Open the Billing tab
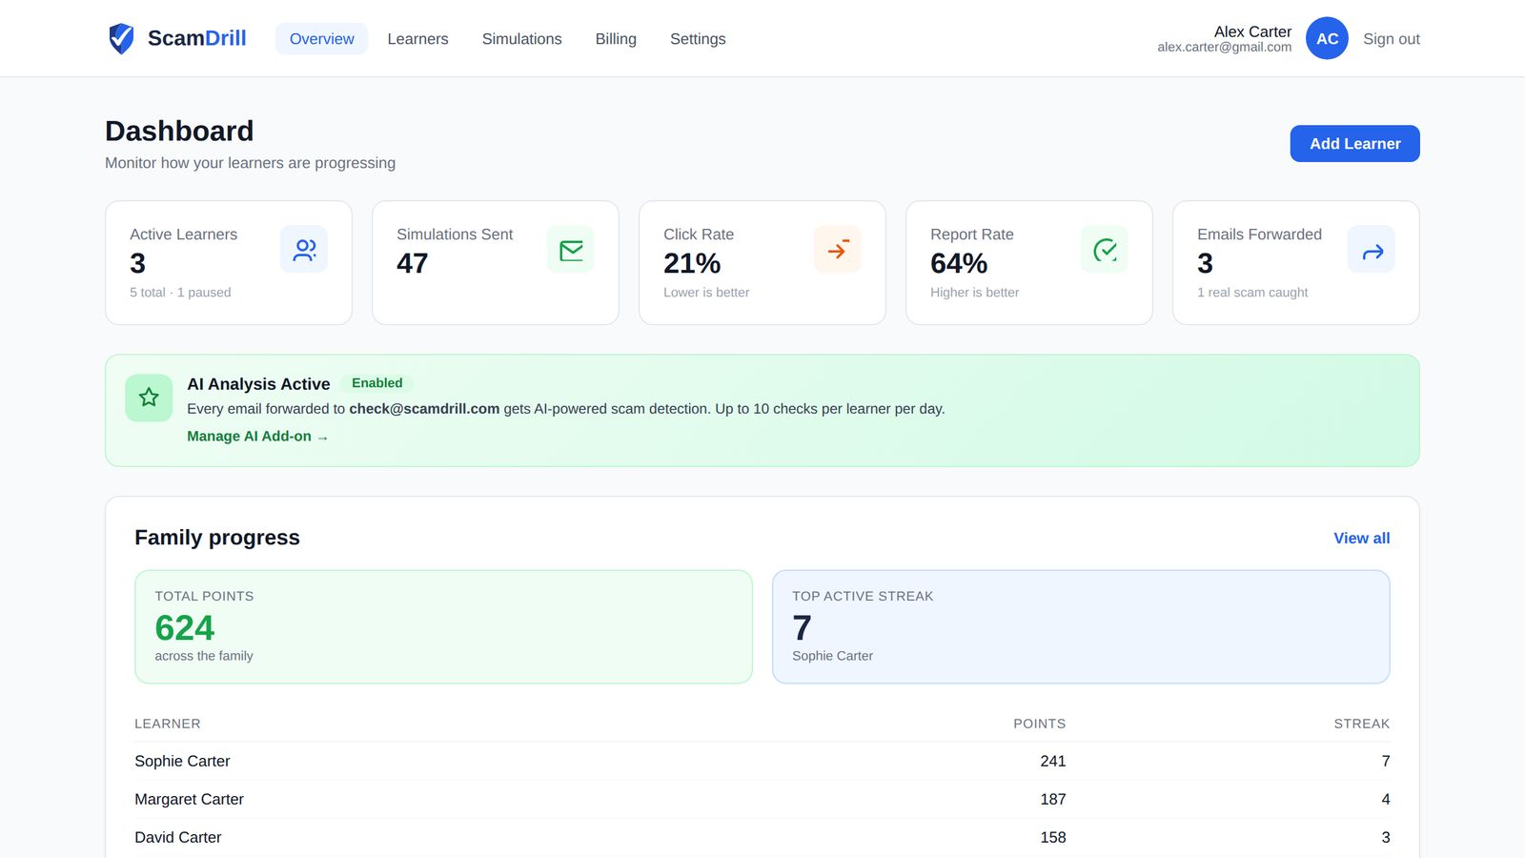1525x858 pixels. tap(616, 39)
